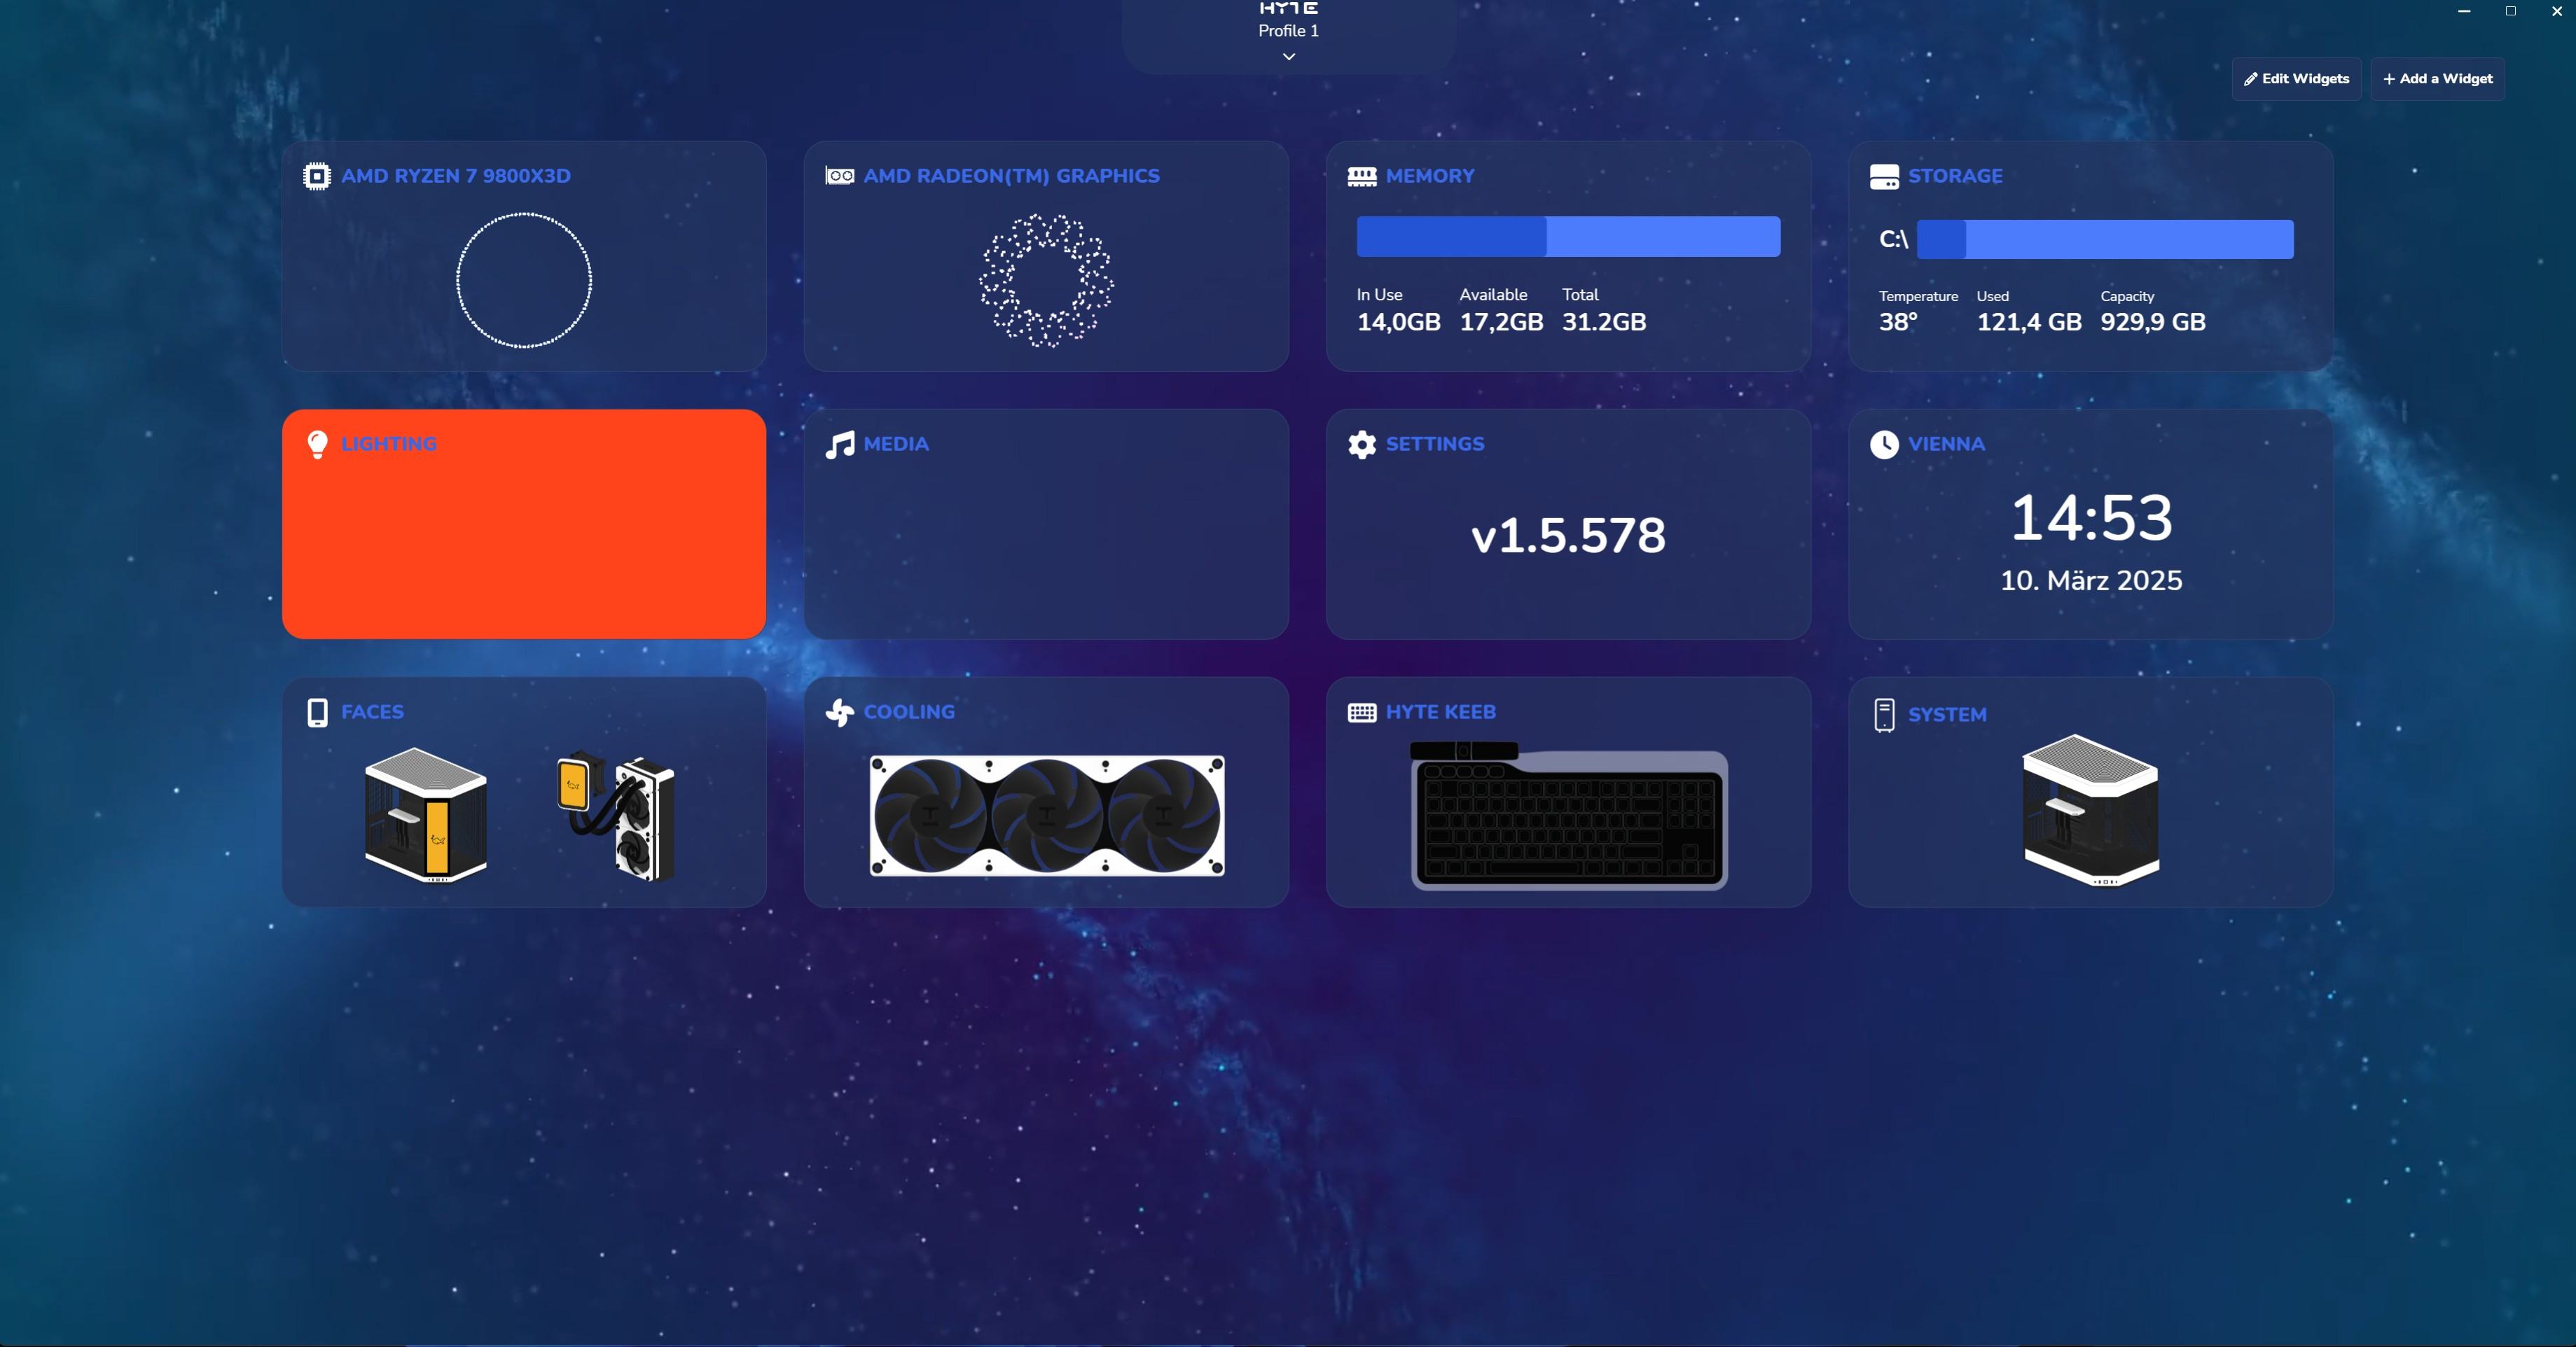
Task: Click the memory usage bar
Action: pyautogui.click(x=1567, y=237)
